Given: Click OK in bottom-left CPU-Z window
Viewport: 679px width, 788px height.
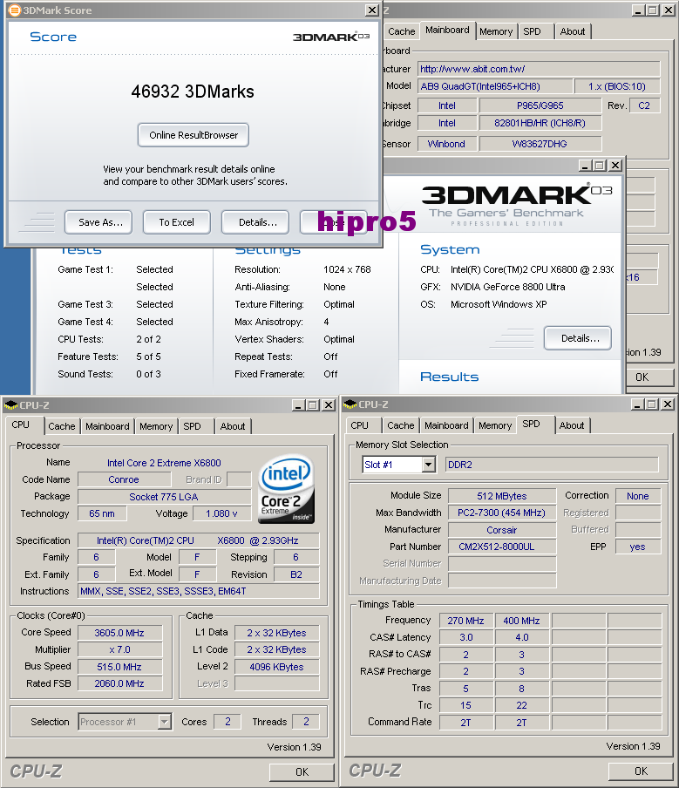Looking at the screenshot, I should tap(302, 772).
